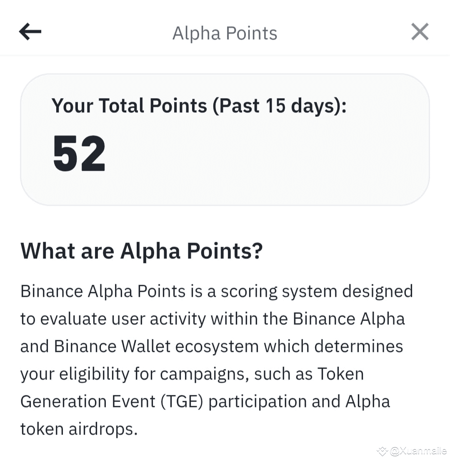The image size is (450, 460).
Task: Click the Binance logo watermark icon
Action: click(382, 451)
